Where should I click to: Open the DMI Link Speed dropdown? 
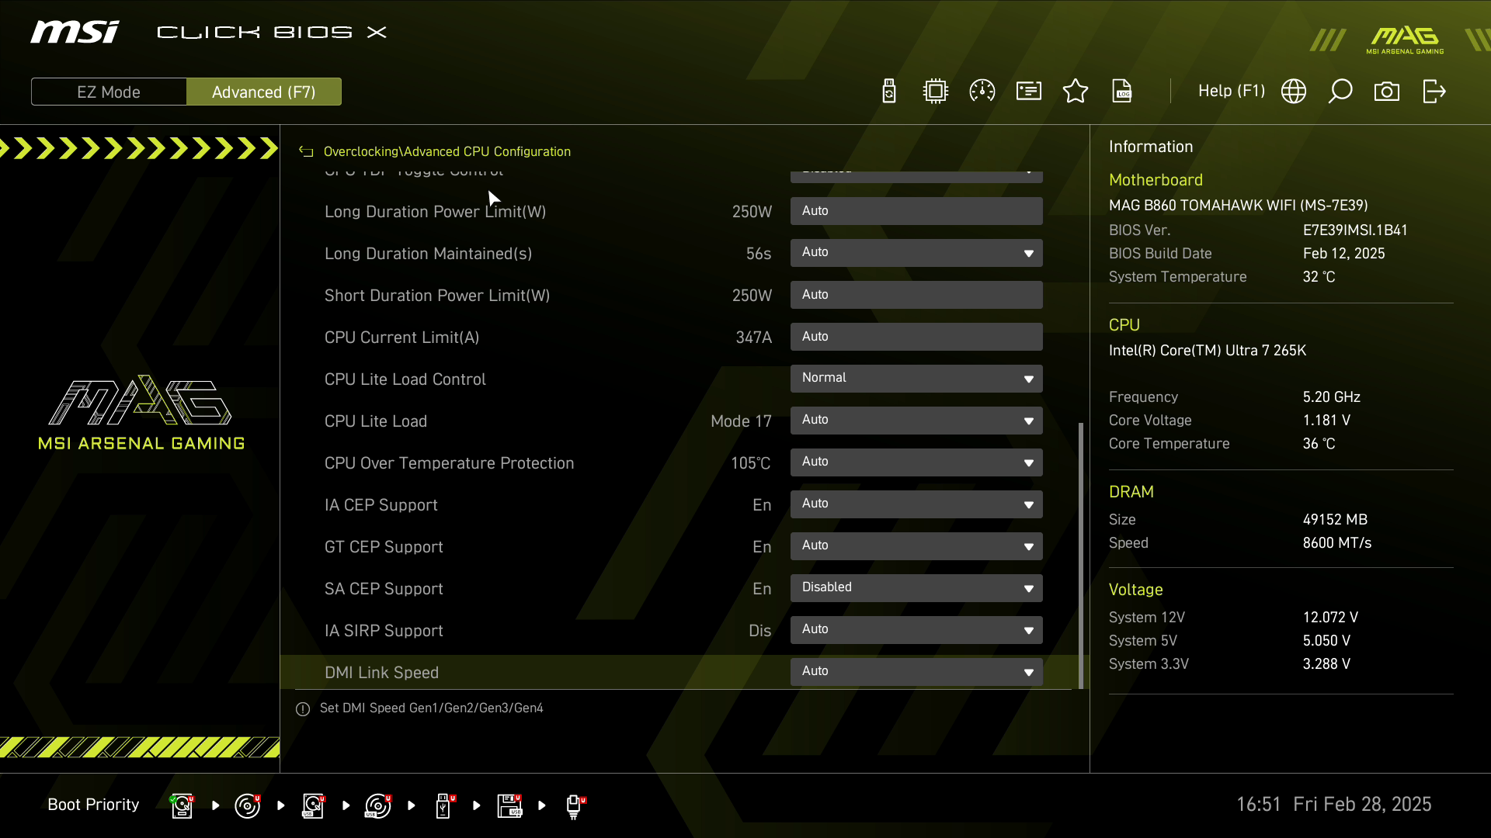point(916,672)
